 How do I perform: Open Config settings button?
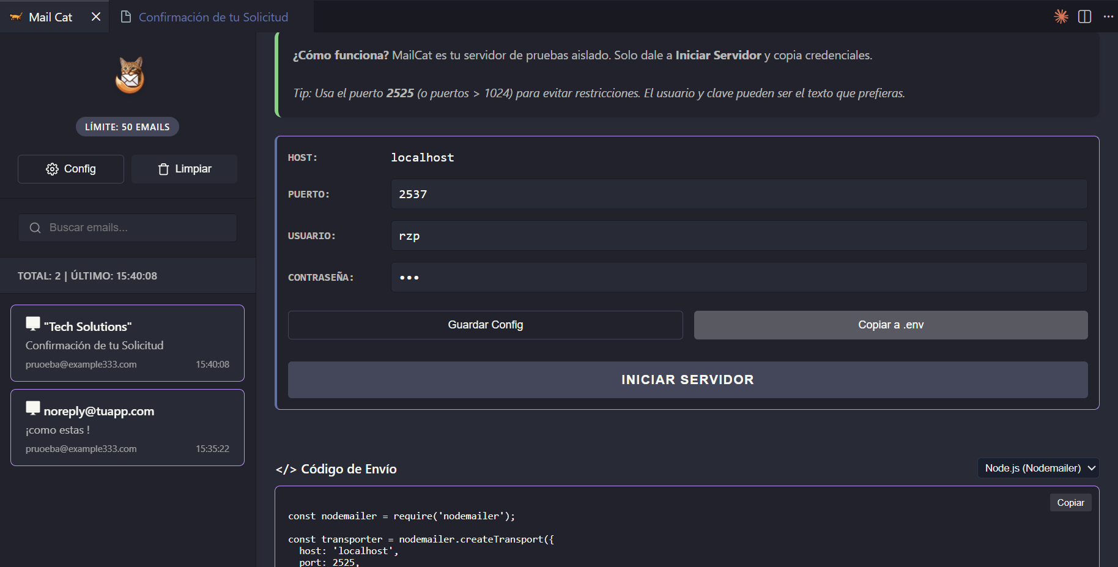tap(71, 169)
